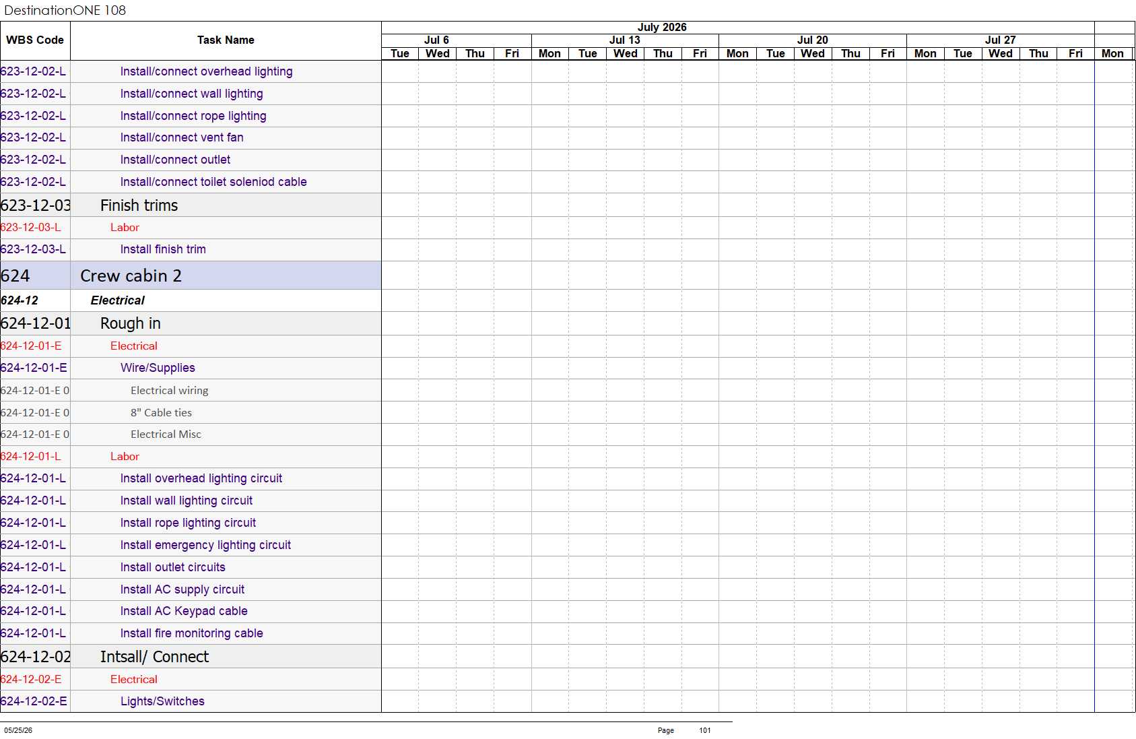Image resolution: width=1136 pixels, height=739 pixels.
Task: Select the 'Electrical Misc' item
Action: point(166,435)
